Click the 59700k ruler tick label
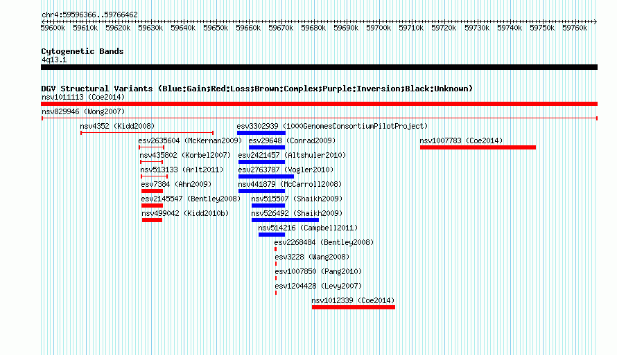The image size is (617, 355). point(379,28)
